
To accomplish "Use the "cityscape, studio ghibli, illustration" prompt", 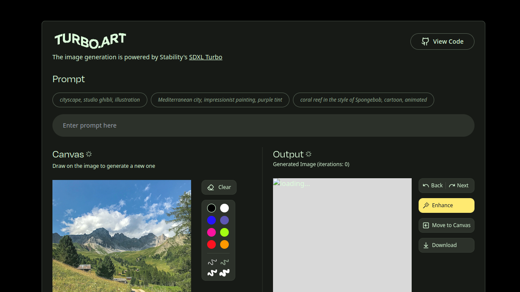I will (100, 100).
